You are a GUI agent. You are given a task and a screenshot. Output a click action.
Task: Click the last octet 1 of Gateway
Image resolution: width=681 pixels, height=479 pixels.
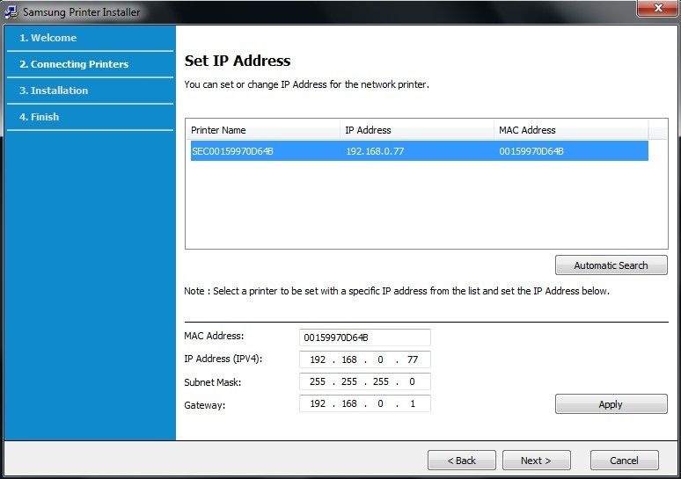point(412,403)
